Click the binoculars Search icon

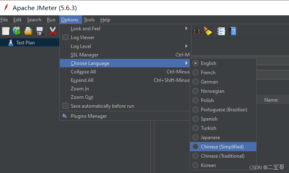[x=197, y=31]
